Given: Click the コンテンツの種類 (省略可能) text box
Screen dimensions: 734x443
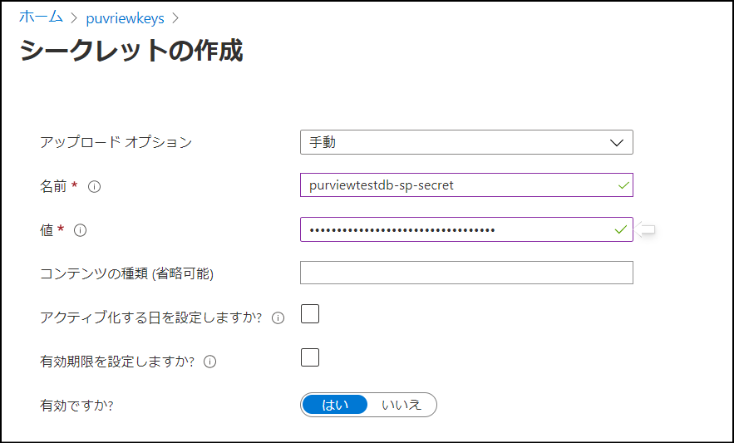Looking at the screenshot, I should pyautogui.click(x=466, y=273).
